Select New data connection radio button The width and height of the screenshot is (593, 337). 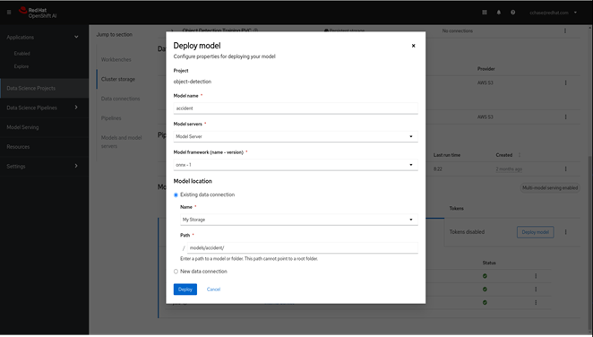click(x=176, y=272)
